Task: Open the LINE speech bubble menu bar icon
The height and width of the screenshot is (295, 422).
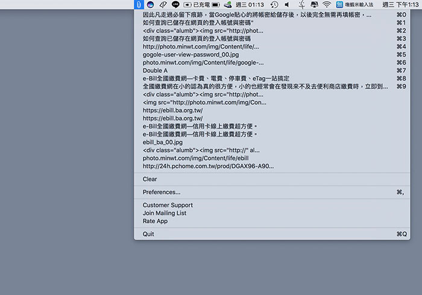Action: pyautogui.click(x=175, y=5)
